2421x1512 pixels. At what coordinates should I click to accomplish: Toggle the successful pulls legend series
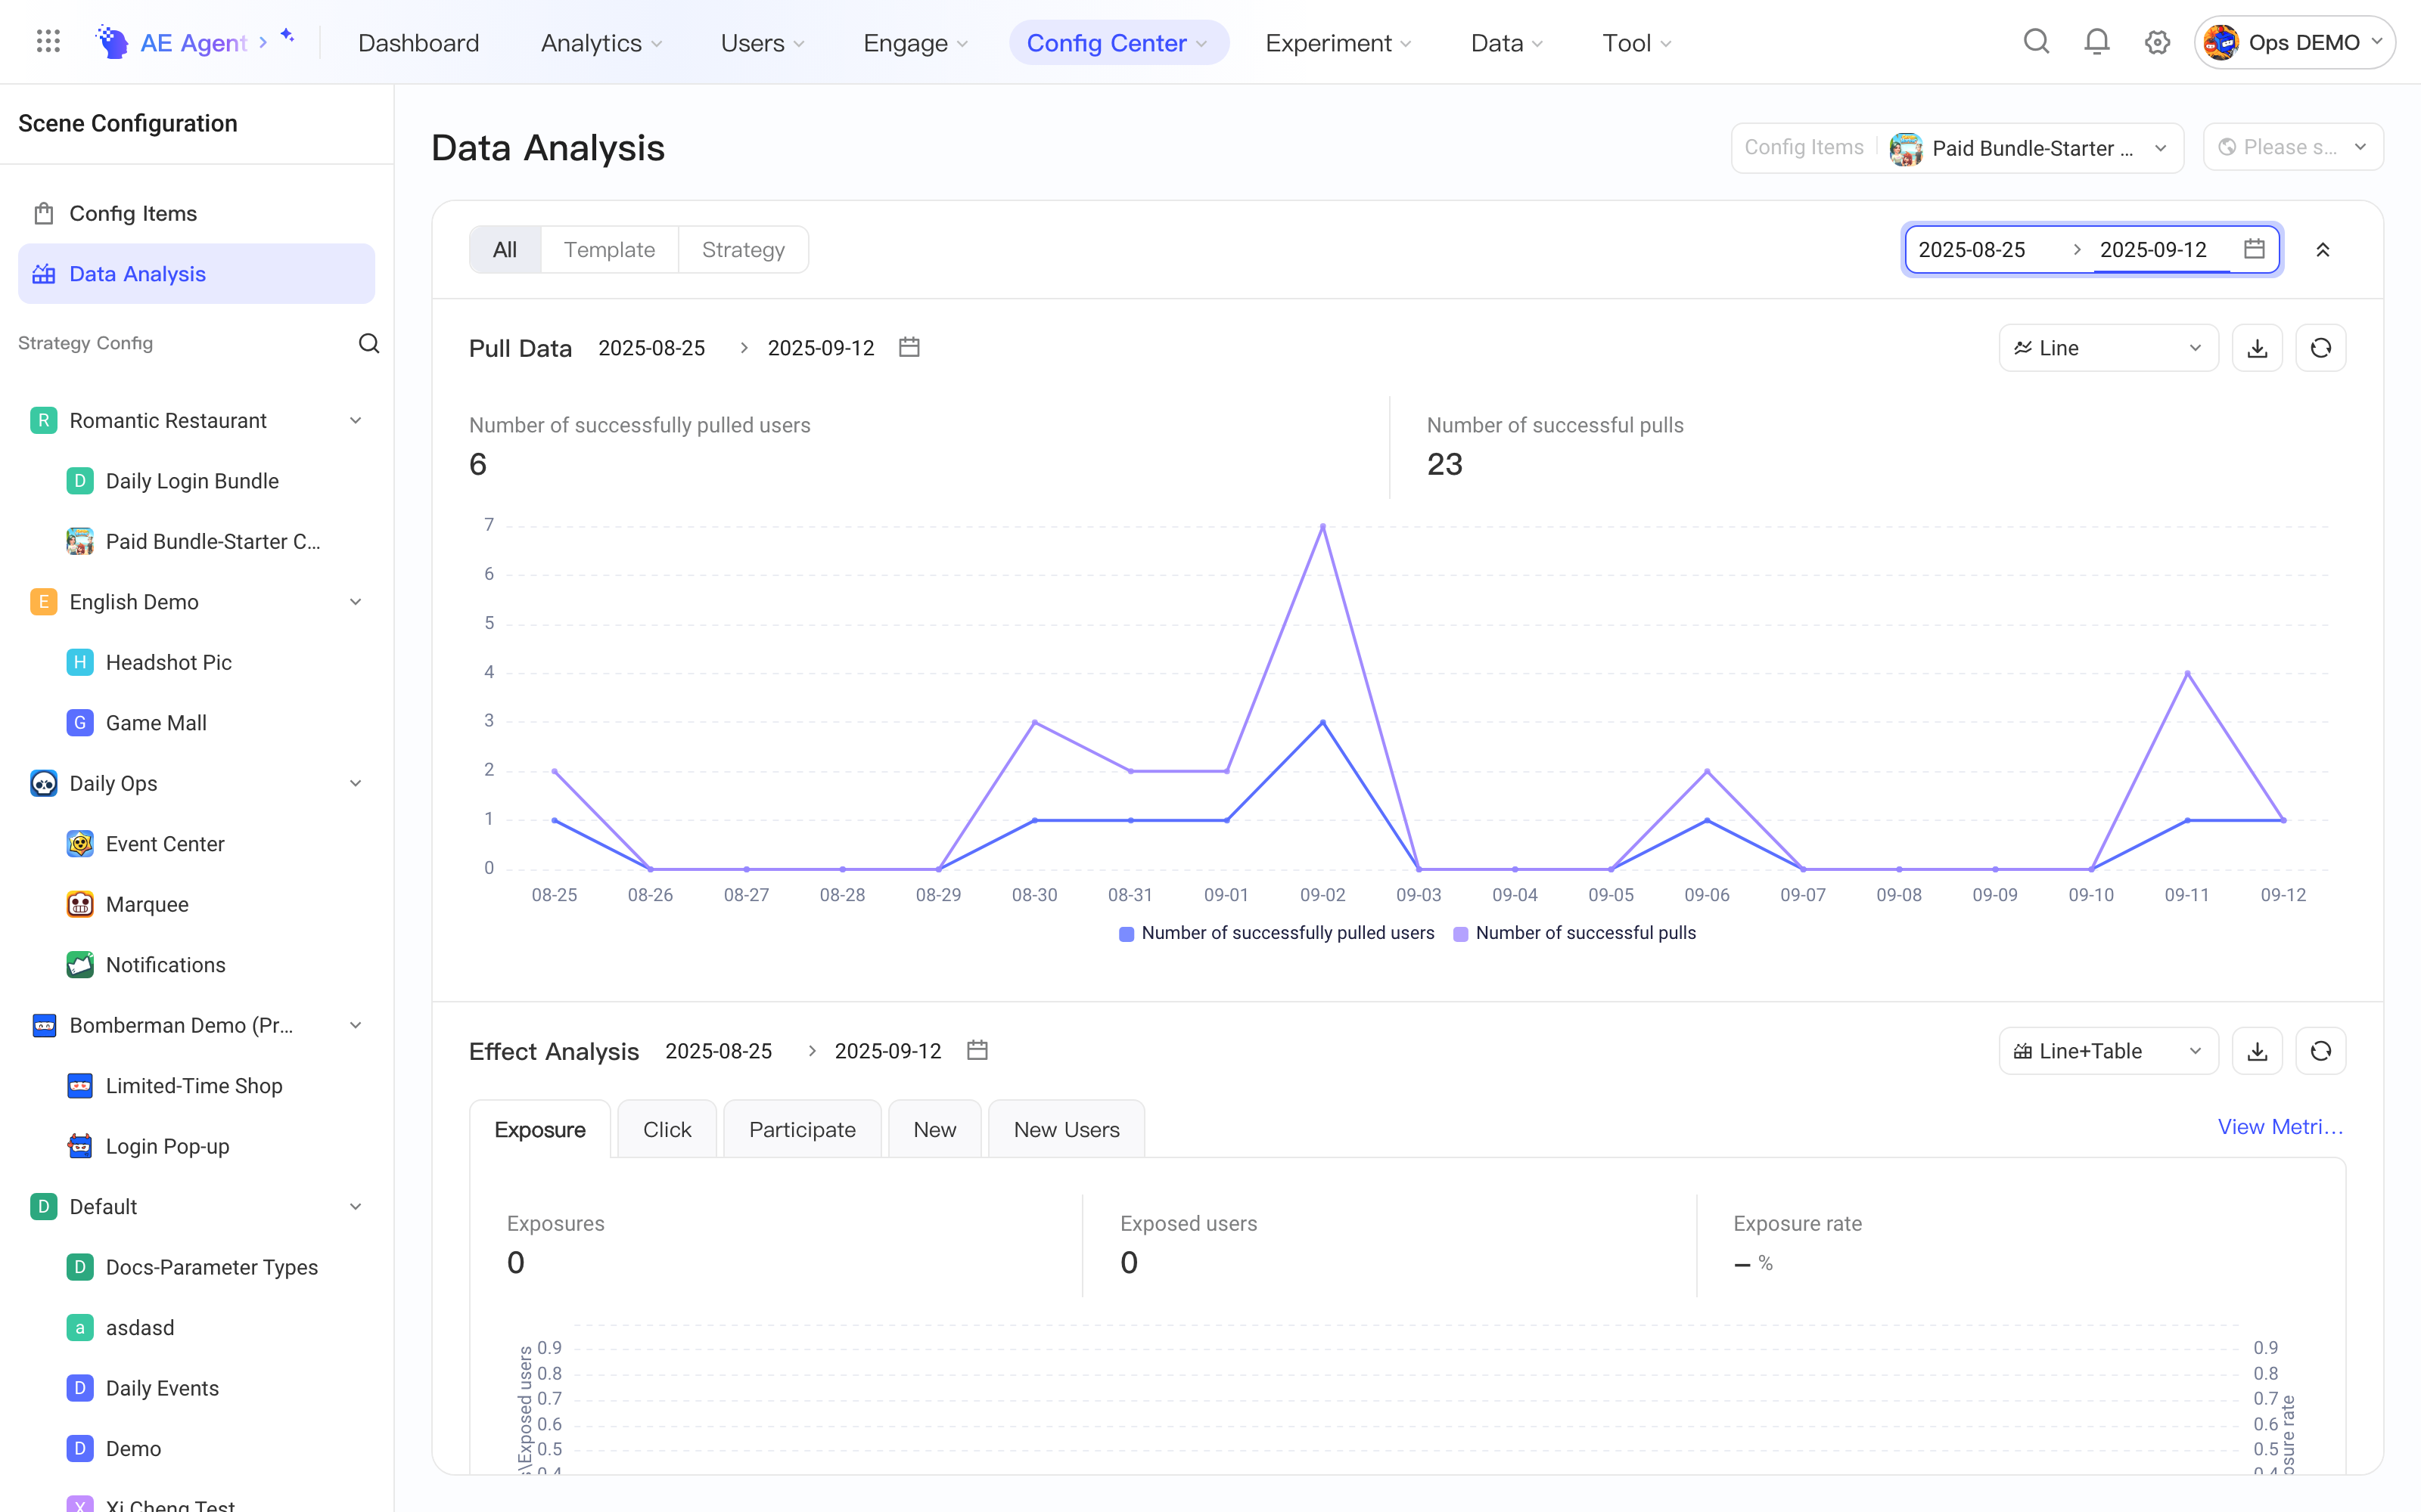click(1574, 933)
